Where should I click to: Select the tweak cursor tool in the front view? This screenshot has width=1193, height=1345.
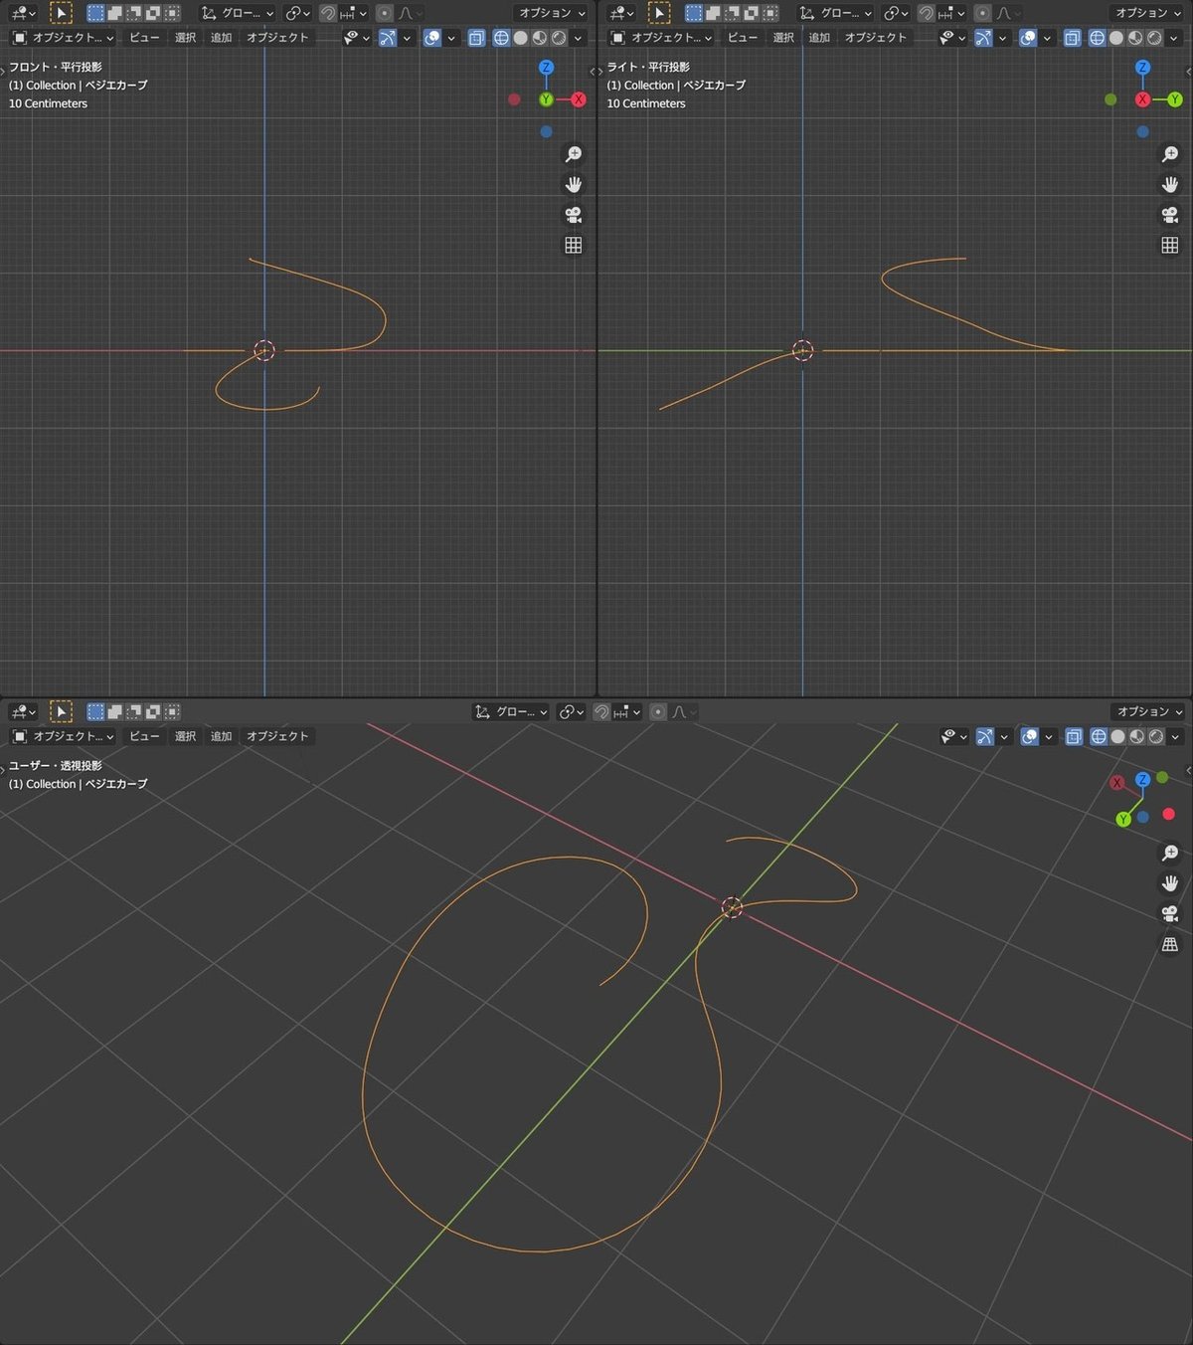tap(61, 13)
